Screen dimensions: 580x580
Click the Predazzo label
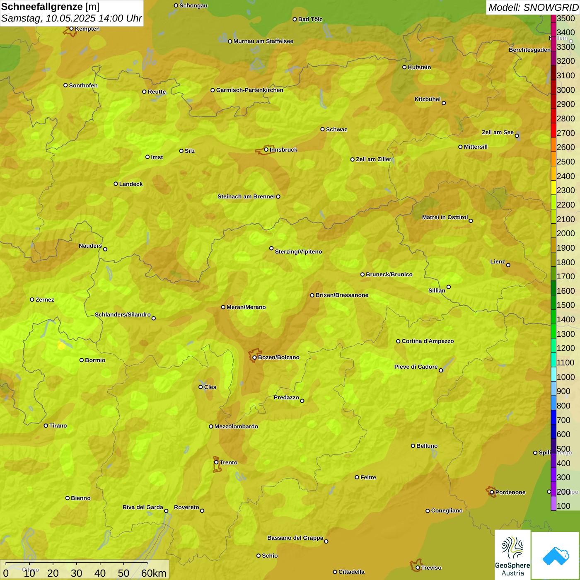click(286, 397)
